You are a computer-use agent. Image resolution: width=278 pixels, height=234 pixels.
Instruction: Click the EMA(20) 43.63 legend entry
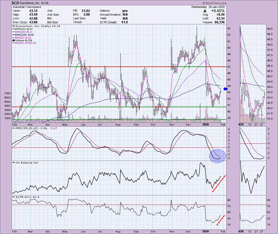[x=22, y=29]
